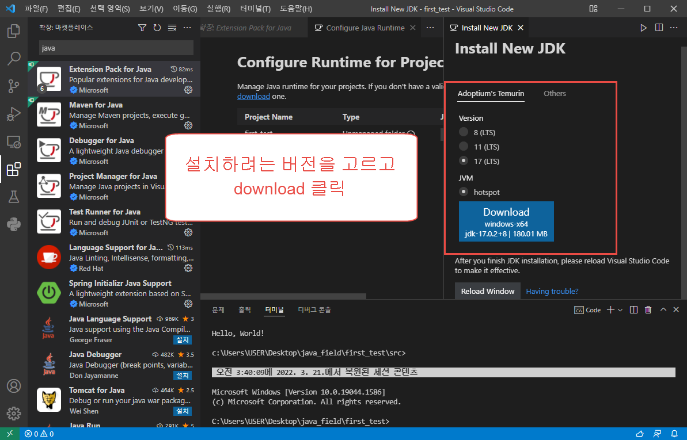Open the Search view in activity bar
This screenshot has width=687, height=440.
[x=14, y=58]
